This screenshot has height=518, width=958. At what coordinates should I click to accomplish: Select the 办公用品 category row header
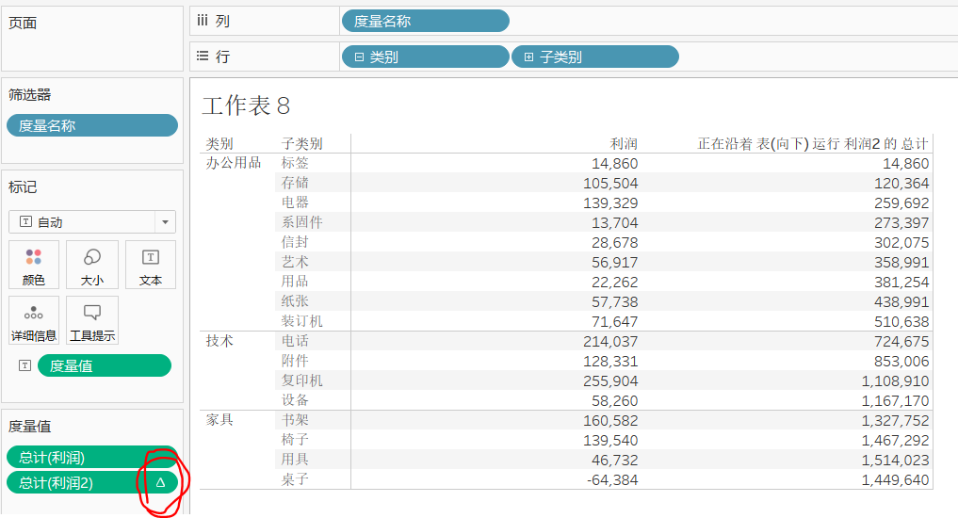point(234,163)
